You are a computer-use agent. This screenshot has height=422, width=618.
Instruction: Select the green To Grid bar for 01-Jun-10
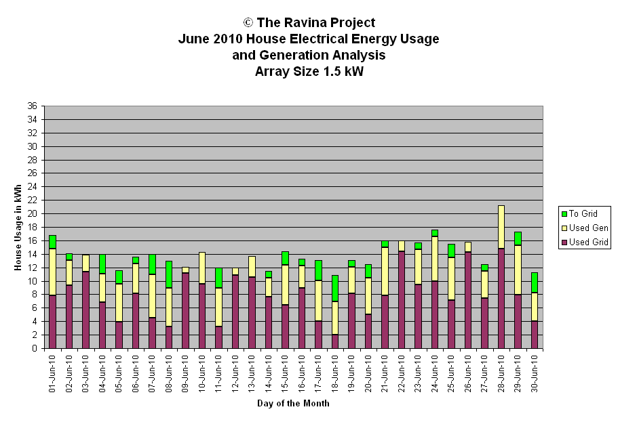52,242
